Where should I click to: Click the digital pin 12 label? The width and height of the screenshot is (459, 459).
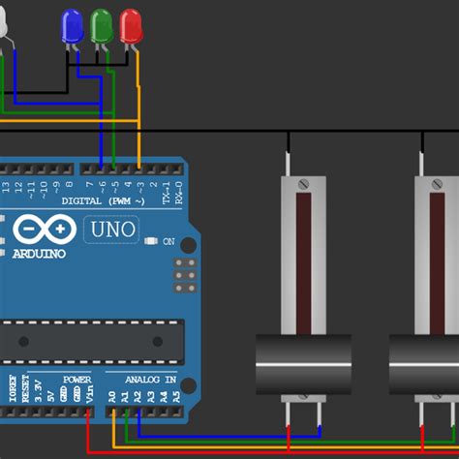point(18,187)
